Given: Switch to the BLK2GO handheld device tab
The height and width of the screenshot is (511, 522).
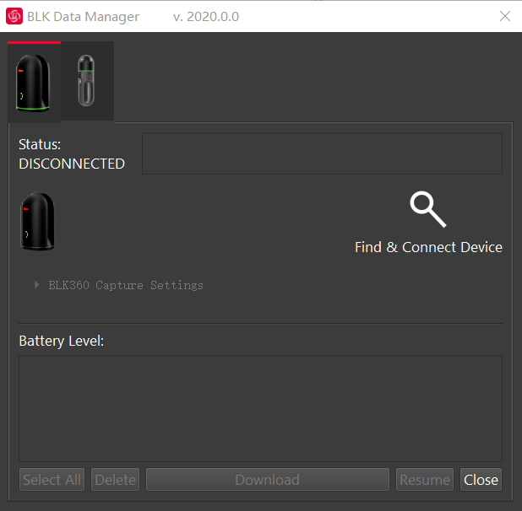Looking at the screenshot, I should 87,81.
